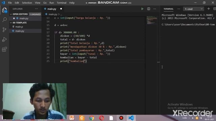The width and height of the screenshot is (216, 121).
Task: Open PowerPoint from the taskbar
Action: click(x=72, y=118)
